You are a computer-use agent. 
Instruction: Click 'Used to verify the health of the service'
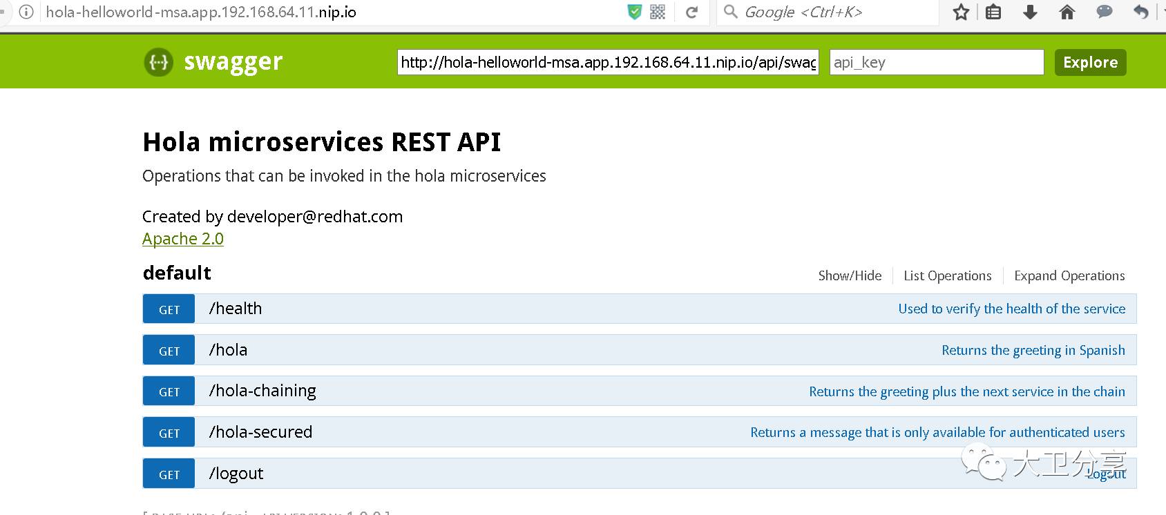click(x=1012, y=309)
